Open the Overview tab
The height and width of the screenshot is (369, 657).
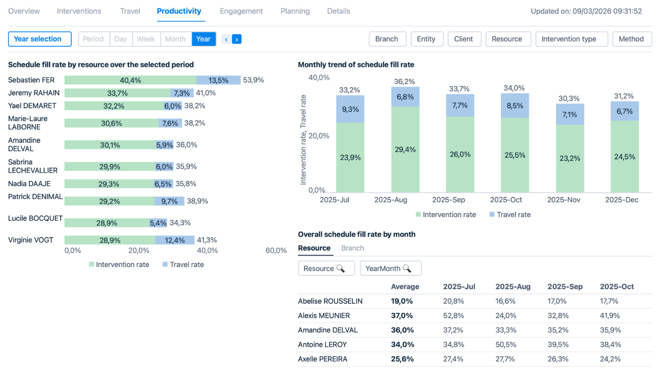point(24,11)
